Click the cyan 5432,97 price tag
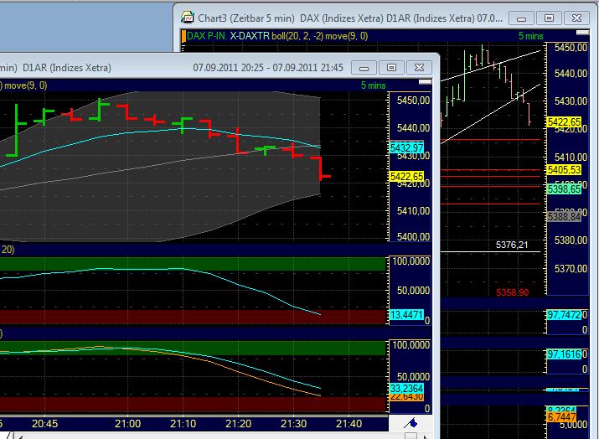 406,147
